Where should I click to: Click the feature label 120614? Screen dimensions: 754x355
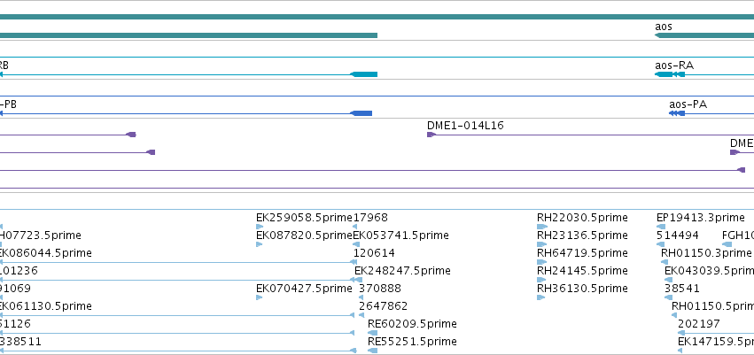tap(374, 253)
